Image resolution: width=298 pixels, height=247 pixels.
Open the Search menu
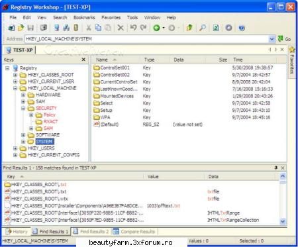[x=60, y=18]
